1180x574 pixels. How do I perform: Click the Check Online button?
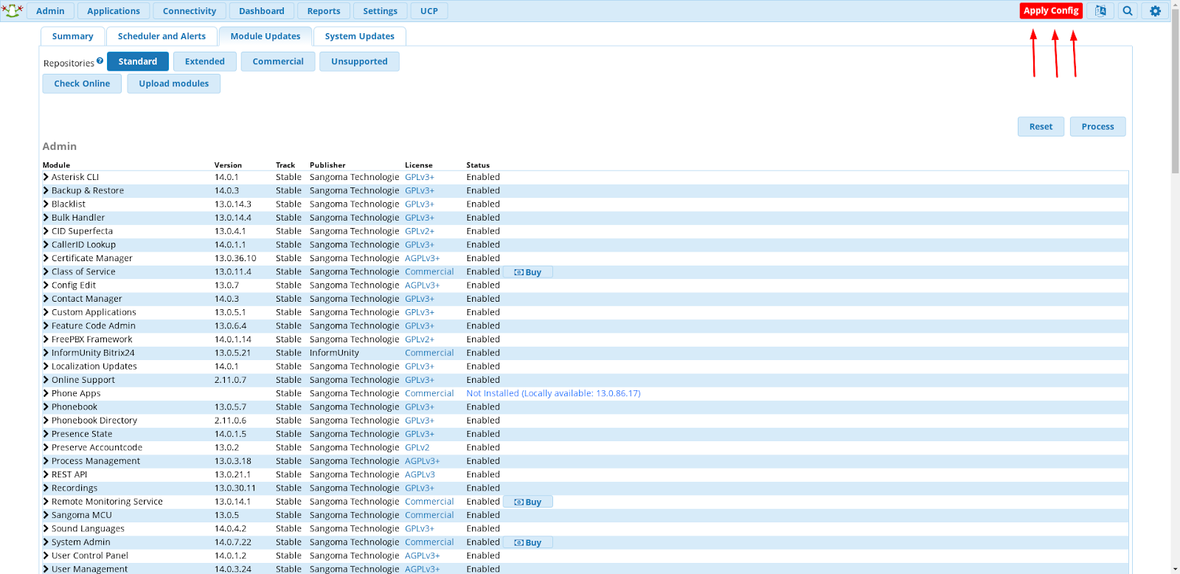click(82, 83)
